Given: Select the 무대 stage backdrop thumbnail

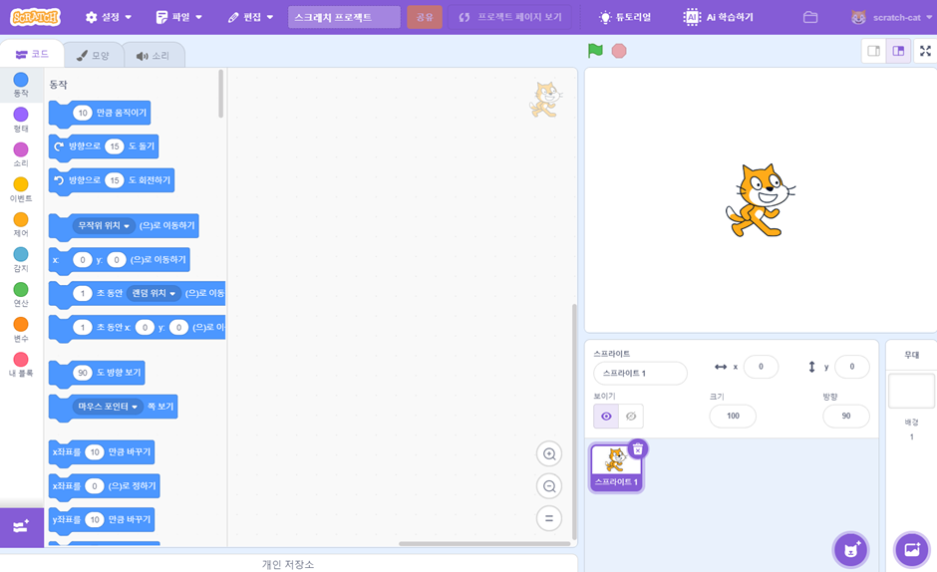Looking at the screenshot, I should pos(911,392).
